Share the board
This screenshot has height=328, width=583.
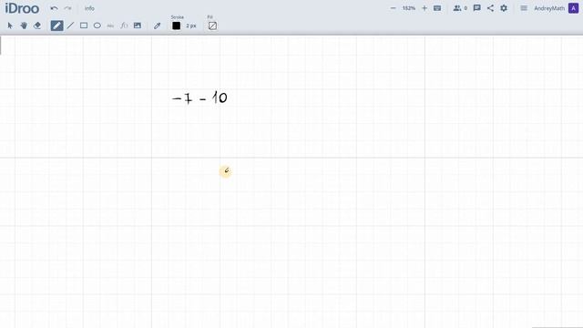pos(490,8)
